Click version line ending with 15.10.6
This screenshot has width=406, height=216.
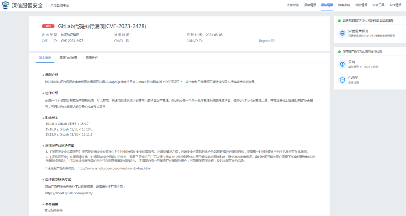tap(69, 129)
